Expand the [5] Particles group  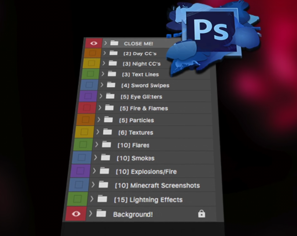point(99,120)
